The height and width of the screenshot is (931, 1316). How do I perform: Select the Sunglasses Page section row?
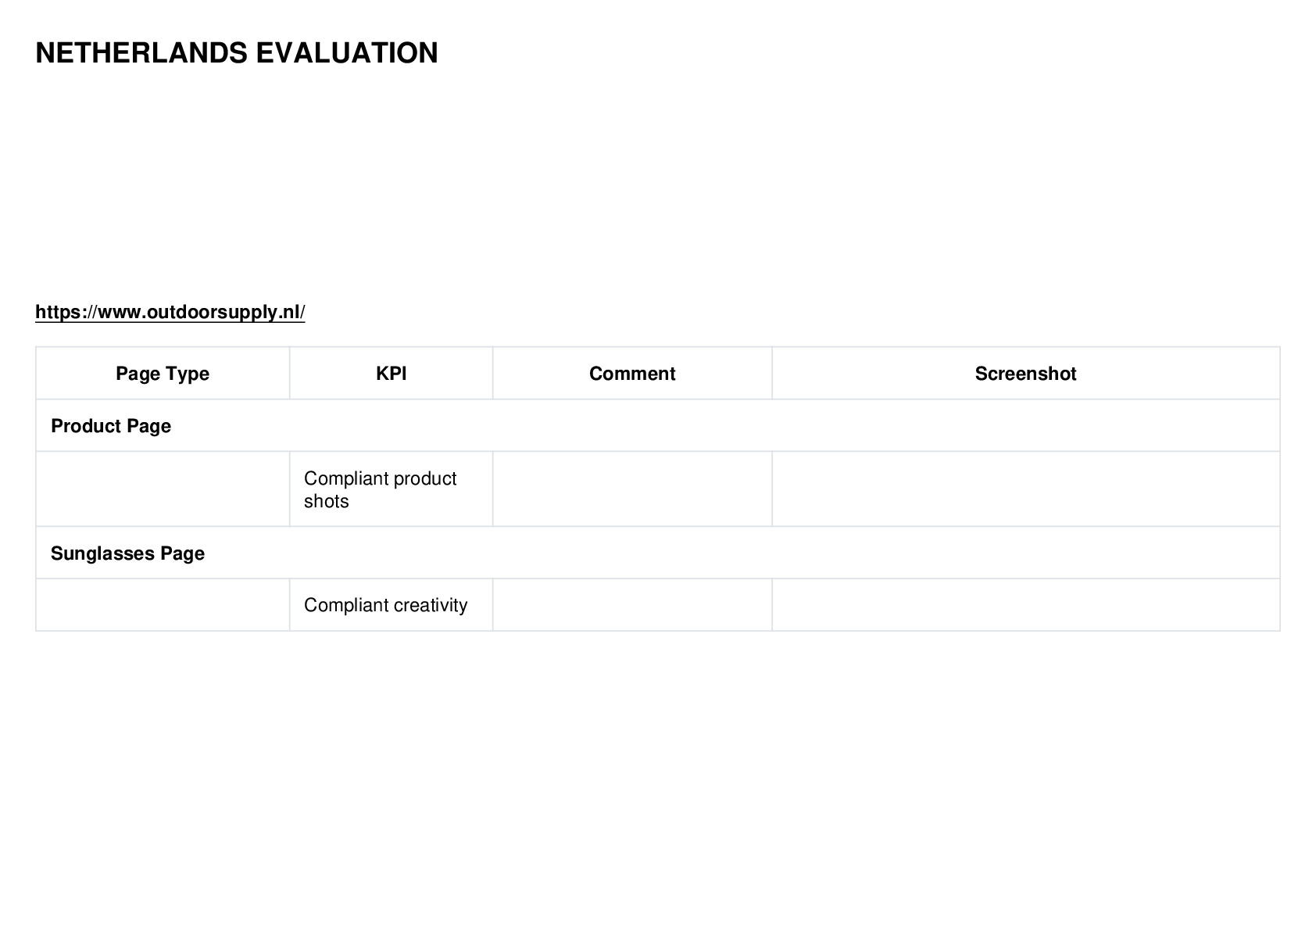click(x=657, y=553)
